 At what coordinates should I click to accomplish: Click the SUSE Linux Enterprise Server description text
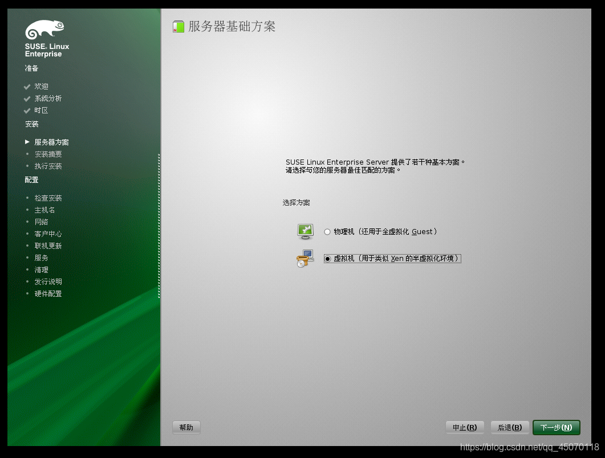[375, 166]
